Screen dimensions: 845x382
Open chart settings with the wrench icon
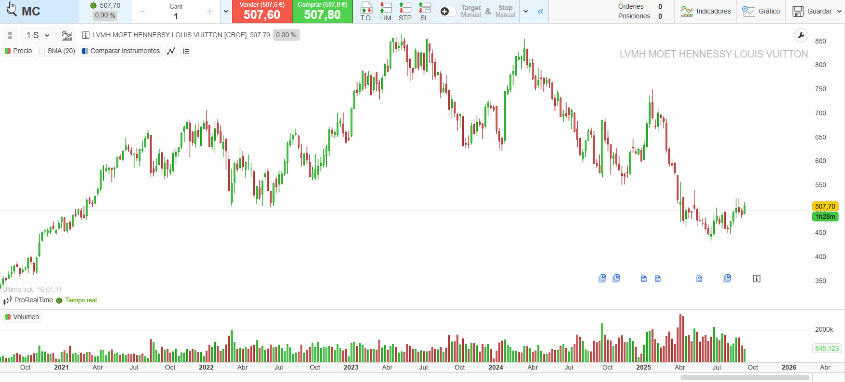point(801,35)
